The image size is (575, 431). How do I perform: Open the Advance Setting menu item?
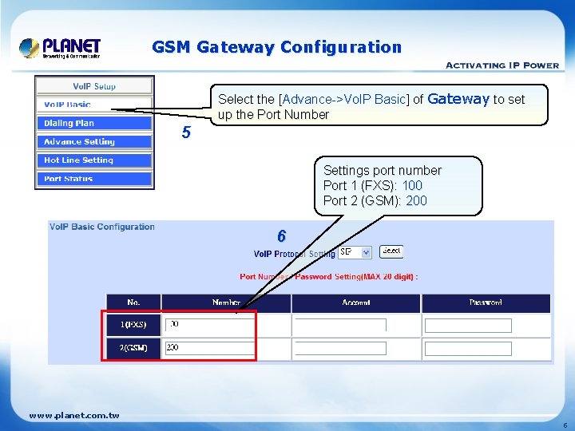point(94,142)
